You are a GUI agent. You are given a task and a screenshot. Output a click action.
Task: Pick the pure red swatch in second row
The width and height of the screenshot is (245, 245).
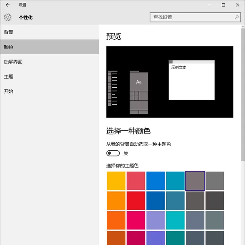136,200
